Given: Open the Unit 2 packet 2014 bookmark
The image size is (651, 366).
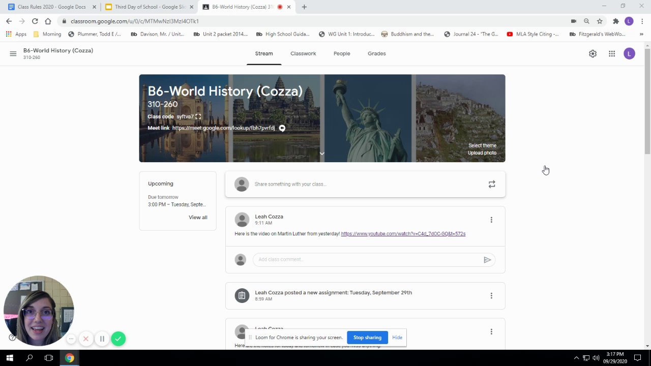Looking at the screenshot, I should point(221,34).
